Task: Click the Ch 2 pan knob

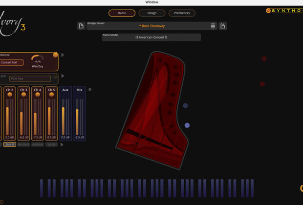Action: tap(9, 95)
